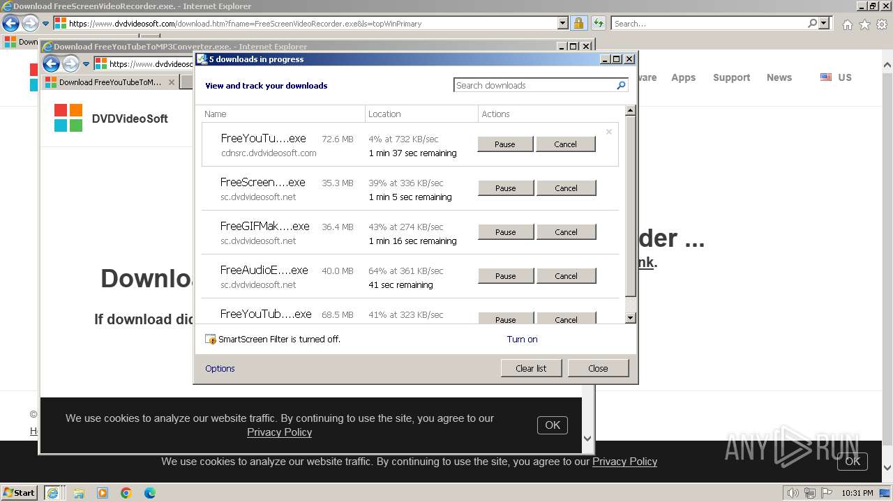This screenshot has width=893, height=502.
Task: Open the Windows Start menu
Action: point(20,492)
